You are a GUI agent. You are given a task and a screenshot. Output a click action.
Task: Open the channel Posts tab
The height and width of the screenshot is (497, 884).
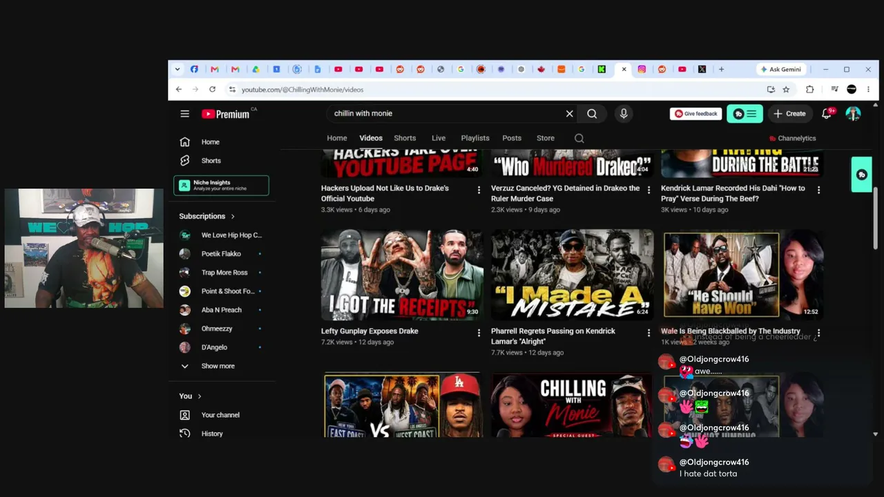point(512,138)
